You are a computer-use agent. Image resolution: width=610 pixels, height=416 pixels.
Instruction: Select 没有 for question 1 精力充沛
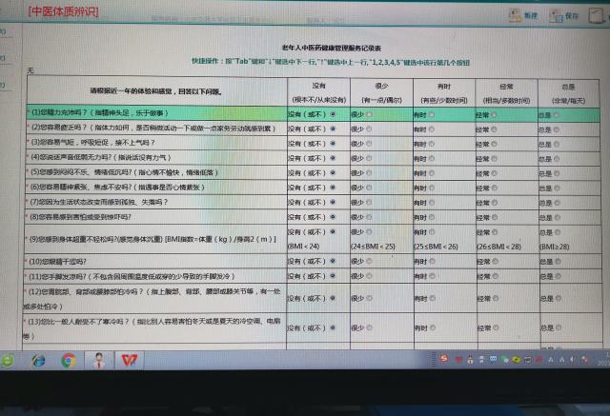point(334,114)
